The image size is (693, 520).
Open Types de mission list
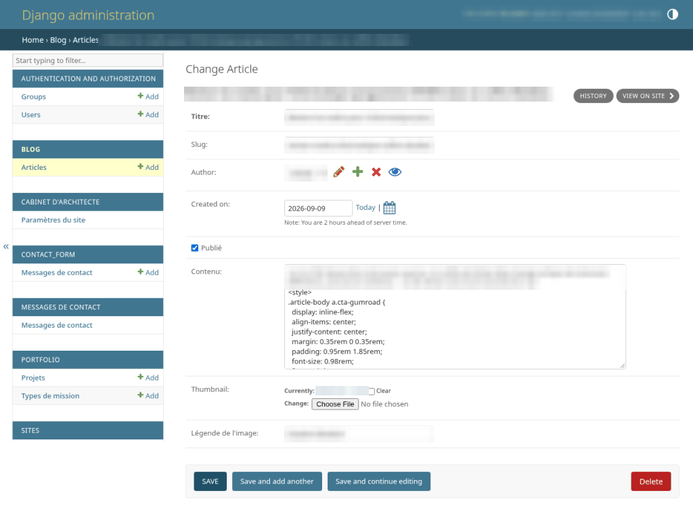[50, 395]
